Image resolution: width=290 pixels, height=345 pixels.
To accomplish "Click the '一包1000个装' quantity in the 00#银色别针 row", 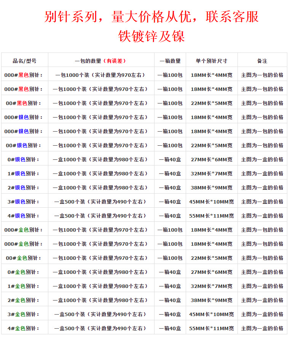I will tap(100, 145).
